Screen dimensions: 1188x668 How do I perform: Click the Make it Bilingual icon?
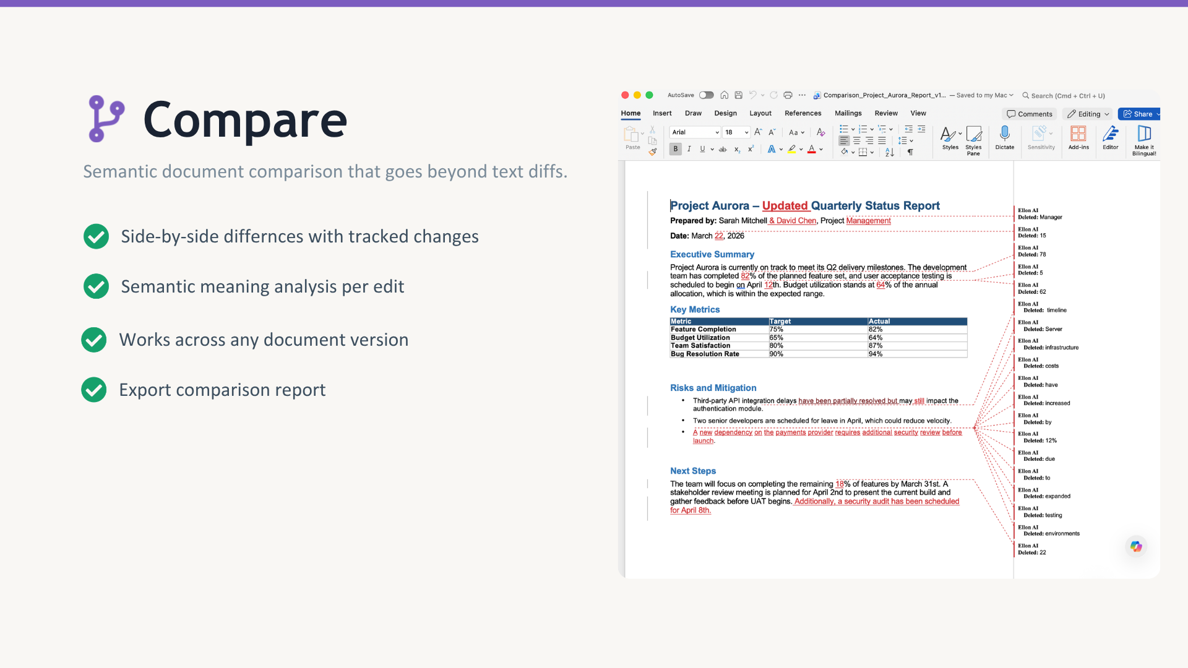click(x=1143, y=135)
